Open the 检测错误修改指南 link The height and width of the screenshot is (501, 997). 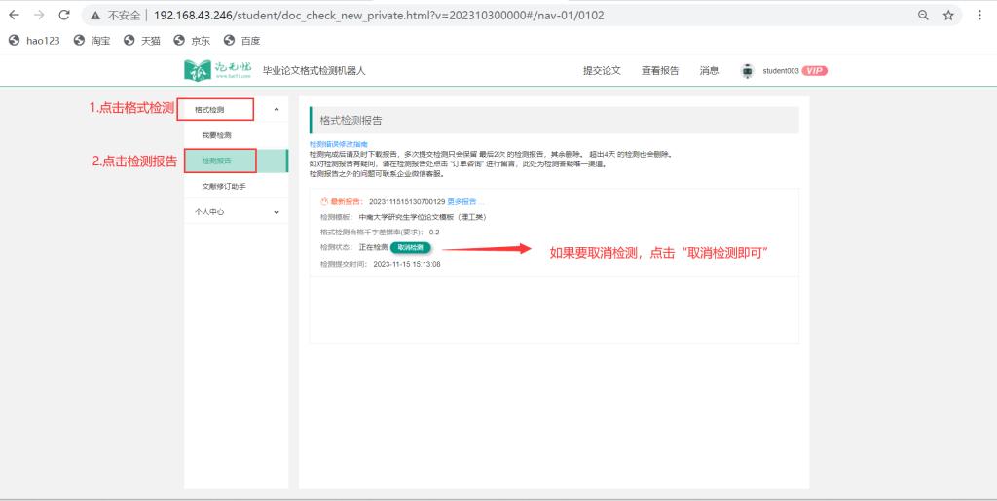point(338,144)
